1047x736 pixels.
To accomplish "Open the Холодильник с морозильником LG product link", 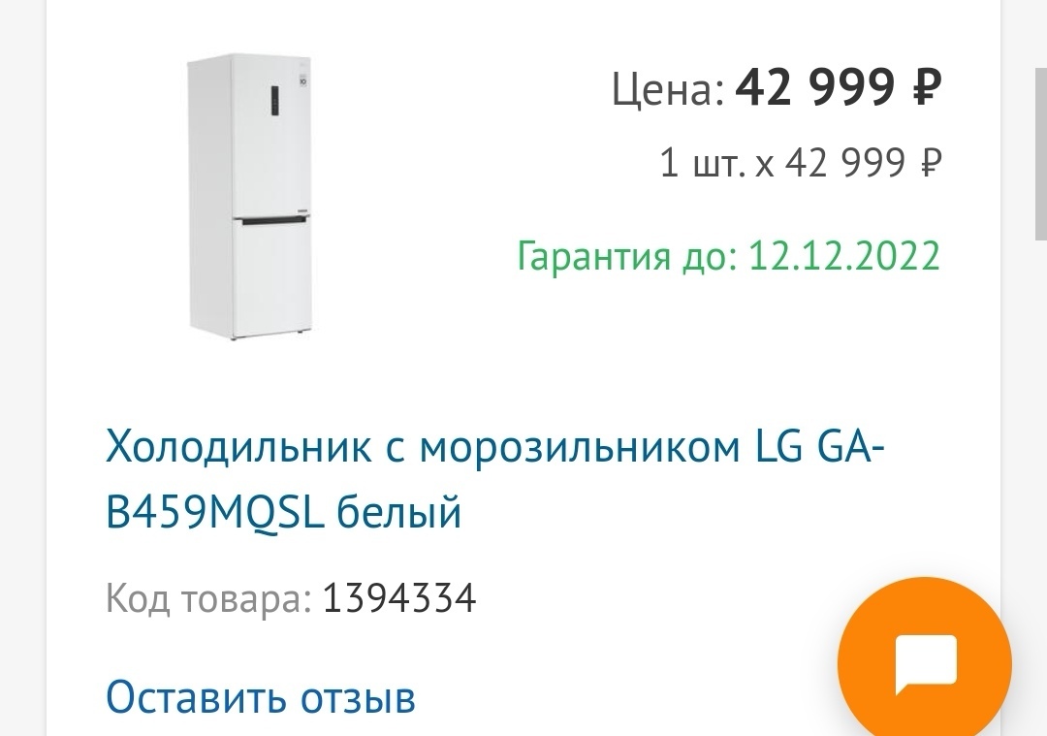I will pyautogui.click(x=493, y=448).
